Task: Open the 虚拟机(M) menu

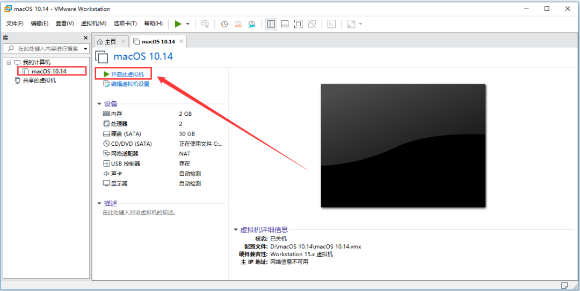Action: [93, 24]
